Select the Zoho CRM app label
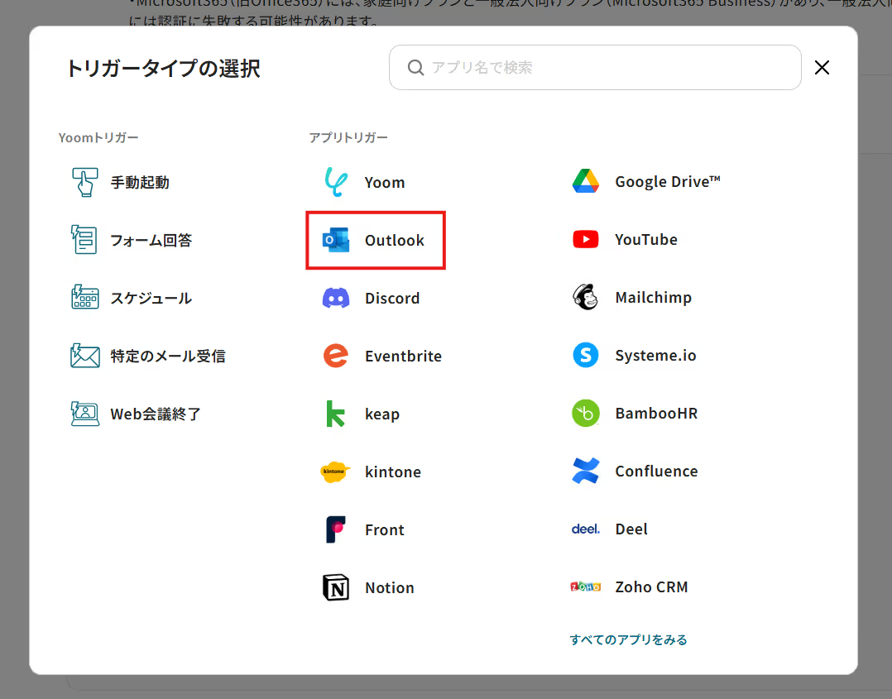Image resolution: width=892 pixels, height=699 pixels. [651, 586]
